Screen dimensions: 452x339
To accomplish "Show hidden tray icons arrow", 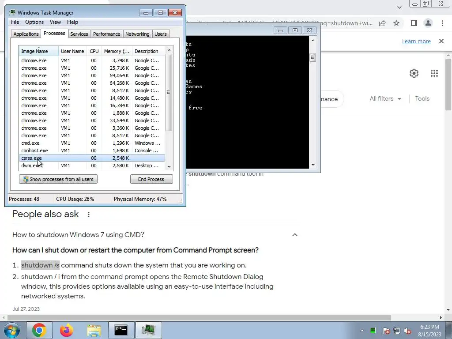I will point(362,331).
